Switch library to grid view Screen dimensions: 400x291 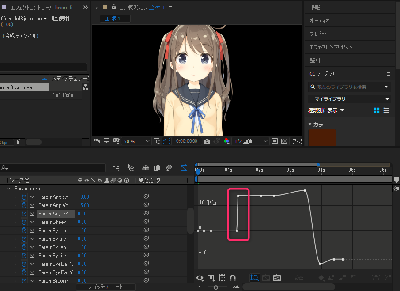(x=376, y=110)
